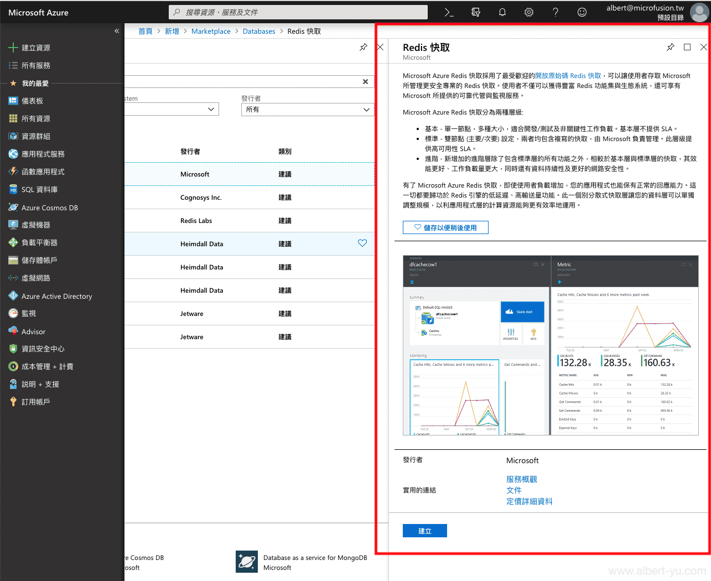Open 虛擬機器 icon in sidebar
This screenshot has width=711, height=581.
(13, 225)
